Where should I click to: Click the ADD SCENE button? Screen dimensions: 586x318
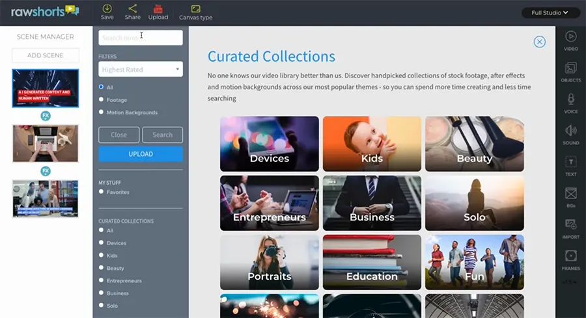(x=45, y=55)
